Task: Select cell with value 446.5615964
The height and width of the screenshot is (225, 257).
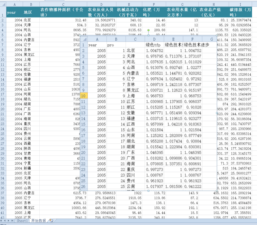Action: click(102, 208)
